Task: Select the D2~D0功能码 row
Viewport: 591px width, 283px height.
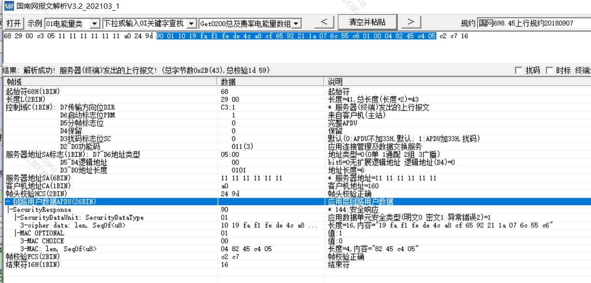Action: pyautogui.click(x=297, y=146)
